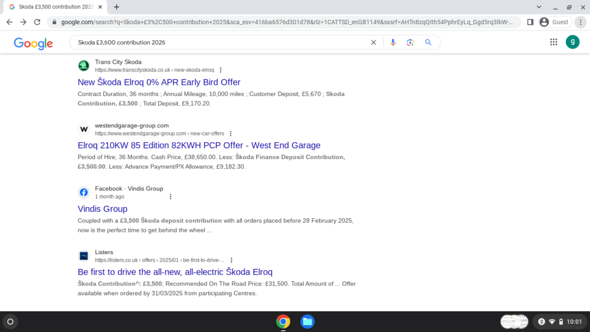Click the Trans City Skoda site name
The height and width of the screenshot is (332, 590).
(x=118, y=62)
